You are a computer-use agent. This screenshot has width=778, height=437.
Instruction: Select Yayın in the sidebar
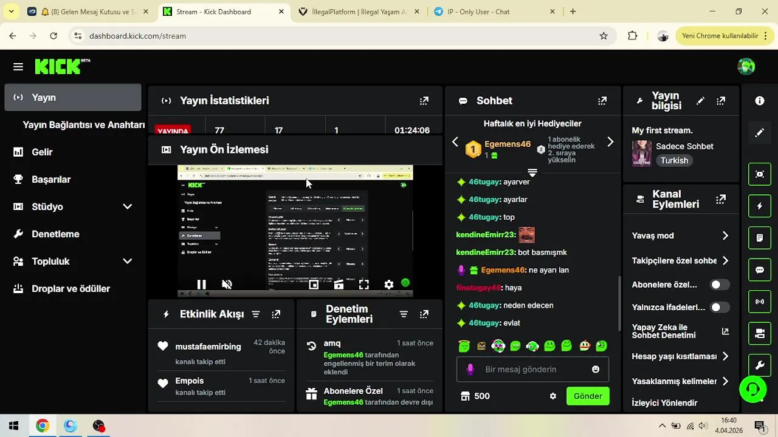[73, 97]
